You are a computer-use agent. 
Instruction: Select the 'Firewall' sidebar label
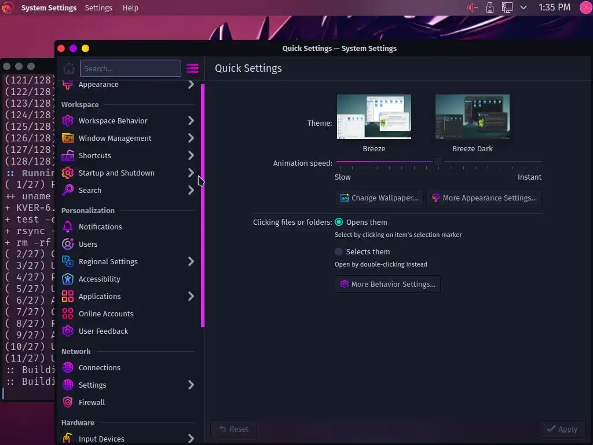point(91,402)
